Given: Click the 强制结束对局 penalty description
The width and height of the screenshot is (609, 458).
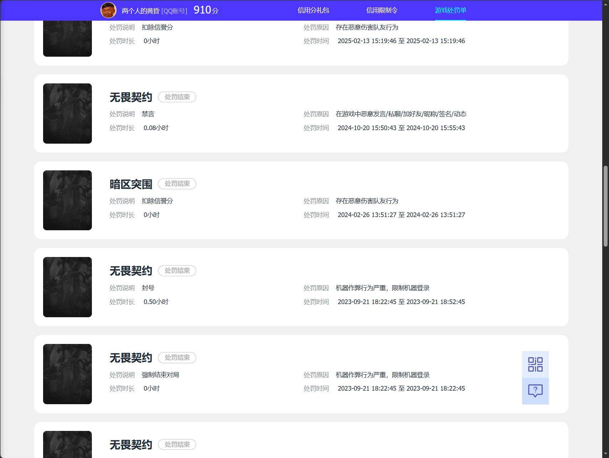Looking at the screenshot, I should pyautogui.click(x=160, y=375).
